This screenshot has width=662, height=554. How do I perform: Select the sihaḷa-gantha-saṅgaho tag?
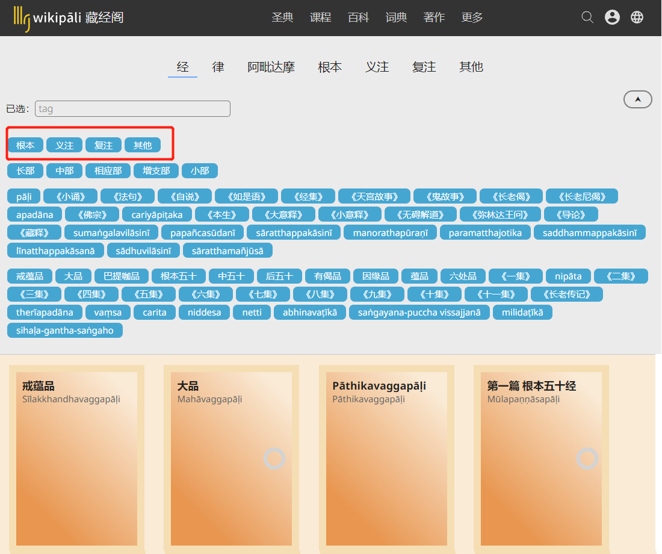point(65,331)
